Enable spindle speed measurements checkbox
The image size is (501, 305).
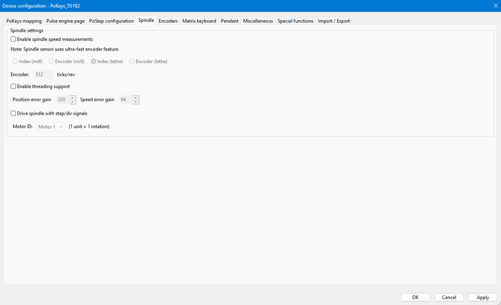[13, 39]
